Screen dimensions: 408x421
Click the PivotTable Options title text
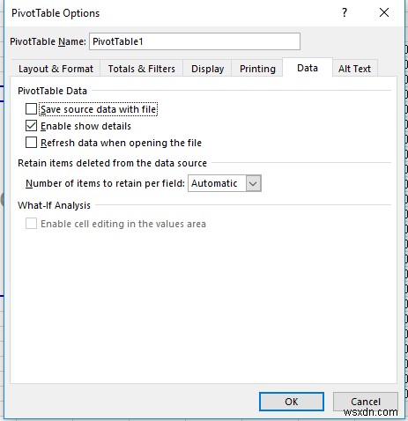coord(56,13)
